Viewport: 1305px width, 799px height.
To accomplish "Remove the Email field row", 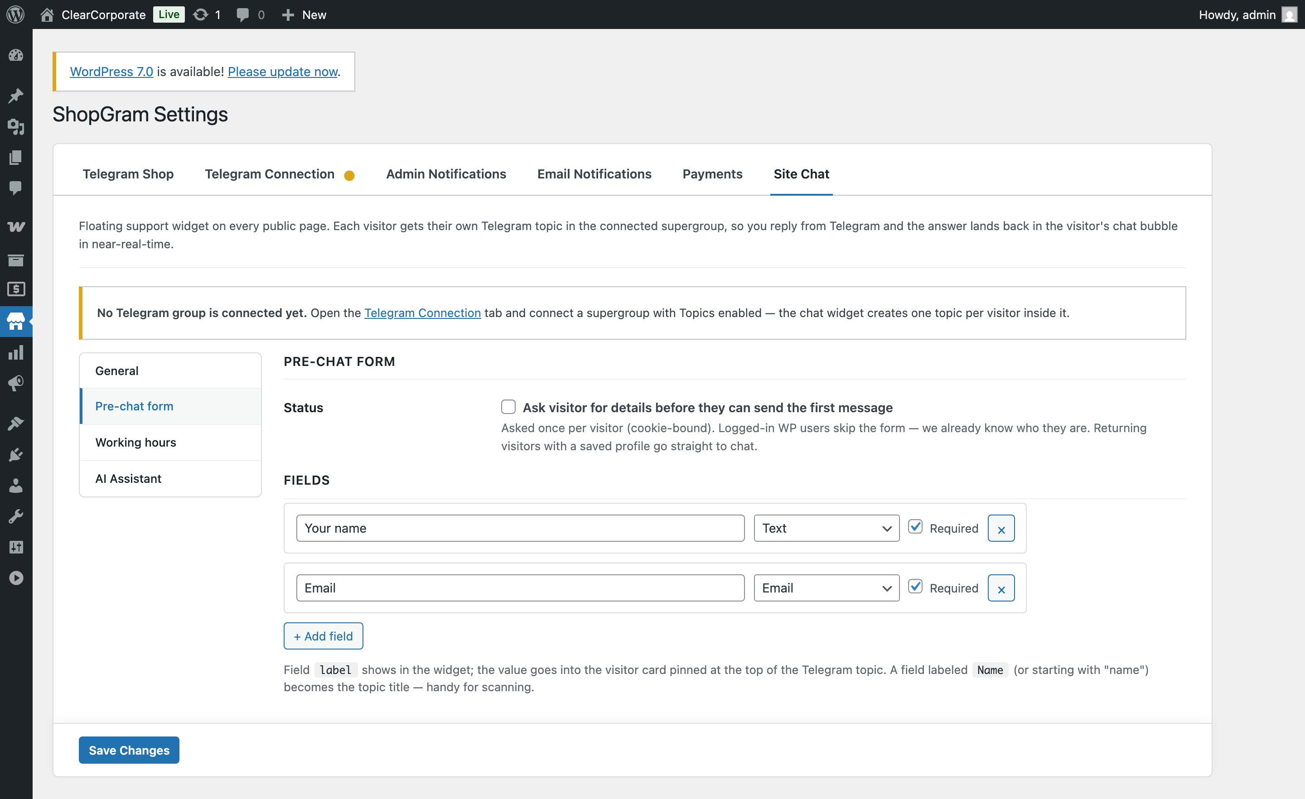I will [1001, 588].
